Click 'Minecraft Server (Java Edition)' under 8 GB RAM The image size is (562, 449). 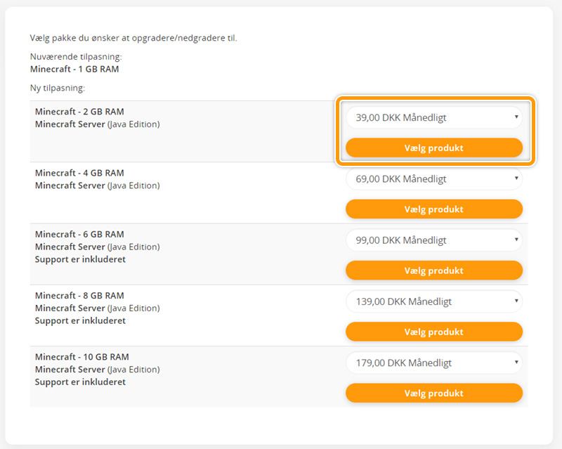[98, 308]
